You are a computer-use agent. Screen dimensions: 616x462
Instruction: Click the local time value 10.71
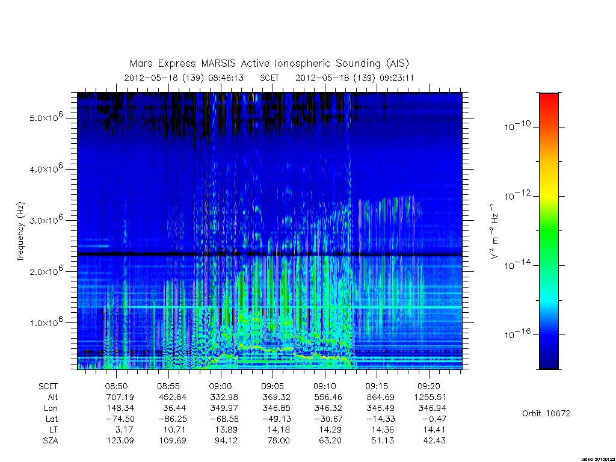tap(175, 430)
